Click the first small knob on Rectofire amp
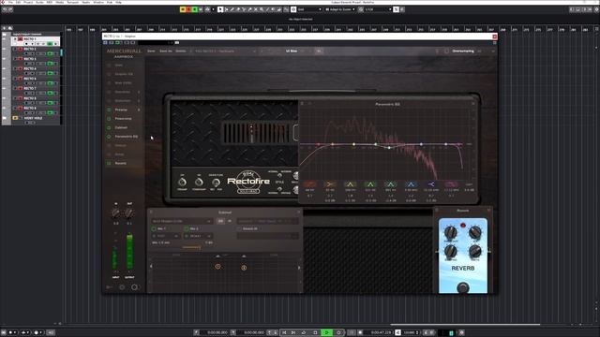Image resolution: width=600 pixels, height=337 pixels. point(182,182)
